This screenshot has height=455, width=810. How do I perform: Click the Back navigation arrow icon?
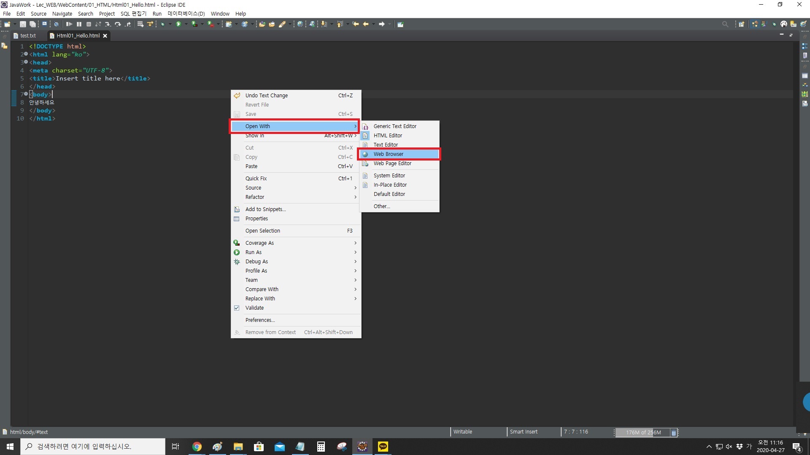click(x=366, y=24)
